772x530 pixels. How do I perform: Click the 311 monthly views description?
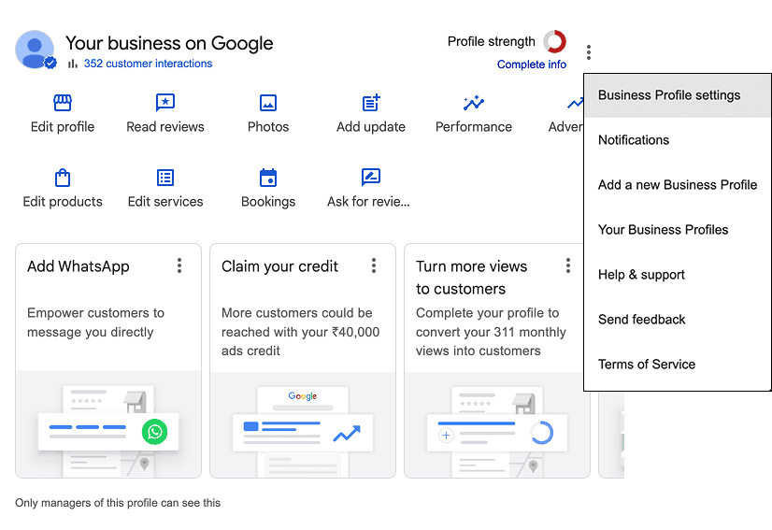click(491, 332)
